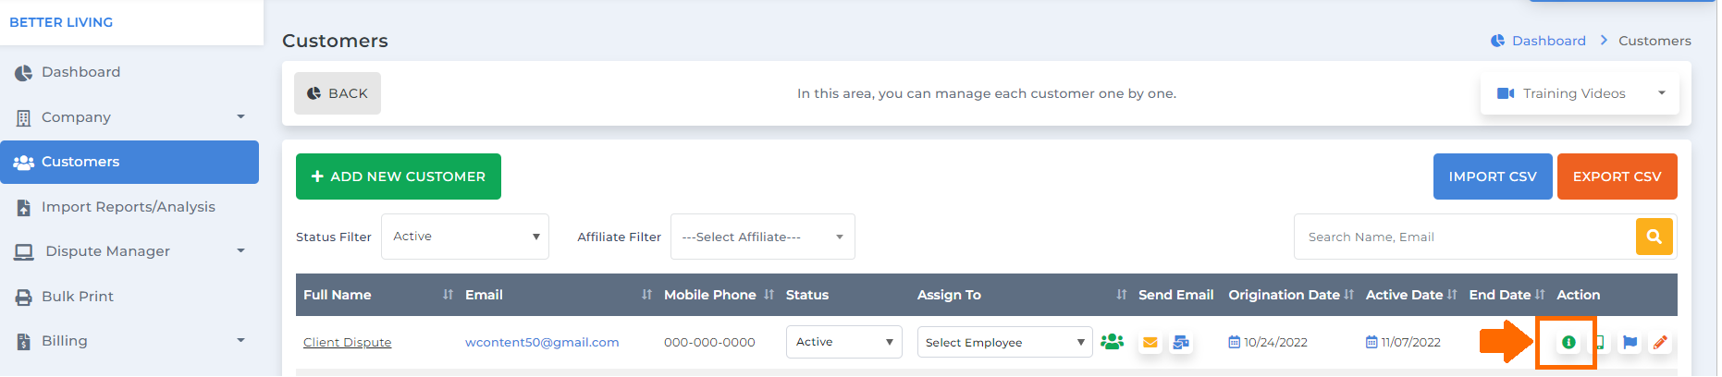
Task: Click the green mobile phone action icon
Action: pyautogui.click(x=1599, y=342)
